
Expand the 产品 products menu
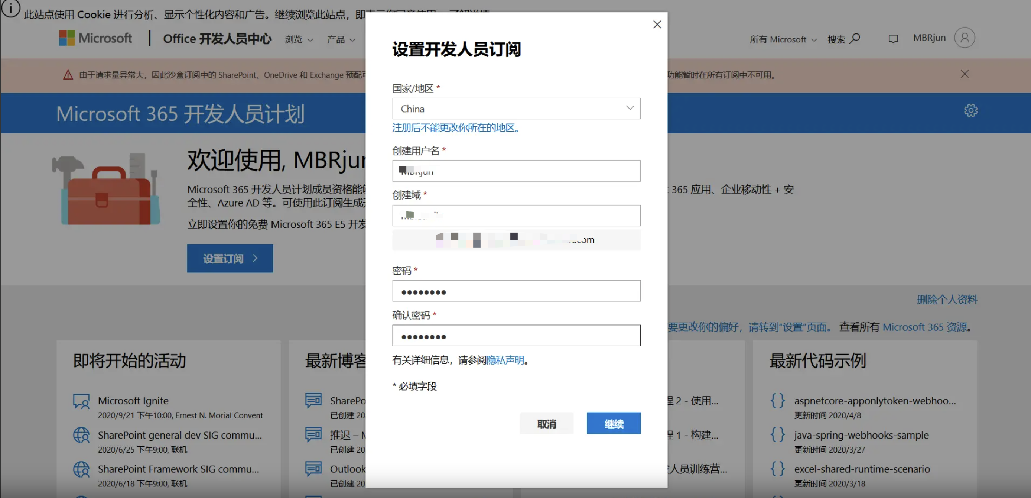[x=341, y=39]
